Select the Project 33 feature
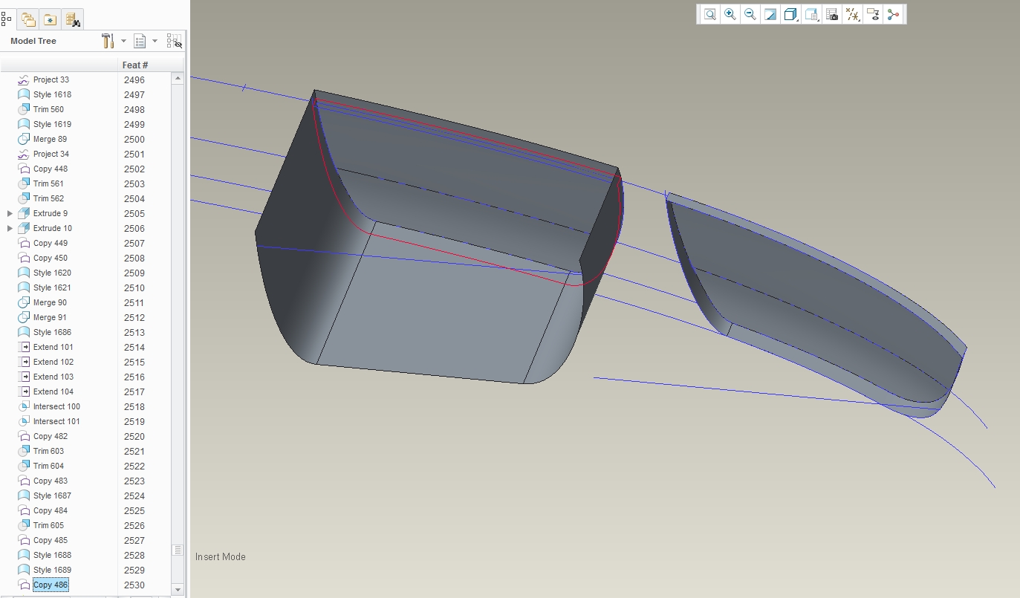This screenshot has width=1020, height=598. click(51, 79)
